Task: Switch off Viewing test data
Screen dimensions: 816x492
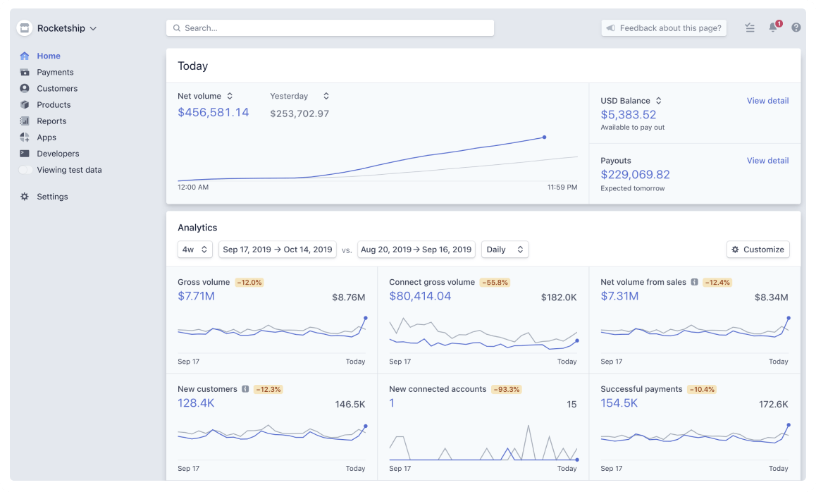Action: tap(25, 169)
